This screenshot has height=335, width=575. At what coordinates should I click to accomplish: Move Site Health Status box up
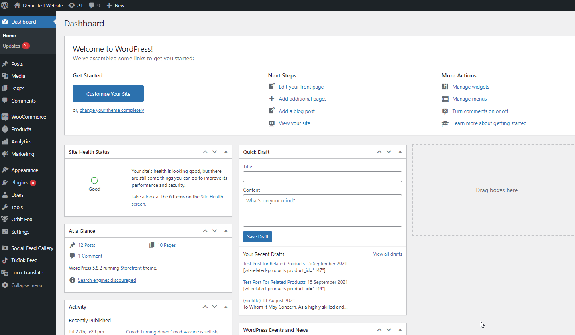pyautogui.click(x=205, y=152)
